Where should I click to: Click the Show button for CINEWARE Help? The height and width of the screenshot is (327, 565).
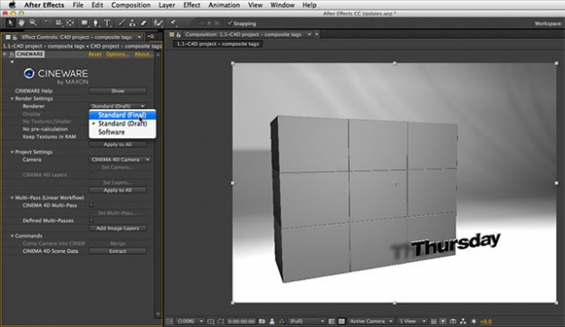118,91
